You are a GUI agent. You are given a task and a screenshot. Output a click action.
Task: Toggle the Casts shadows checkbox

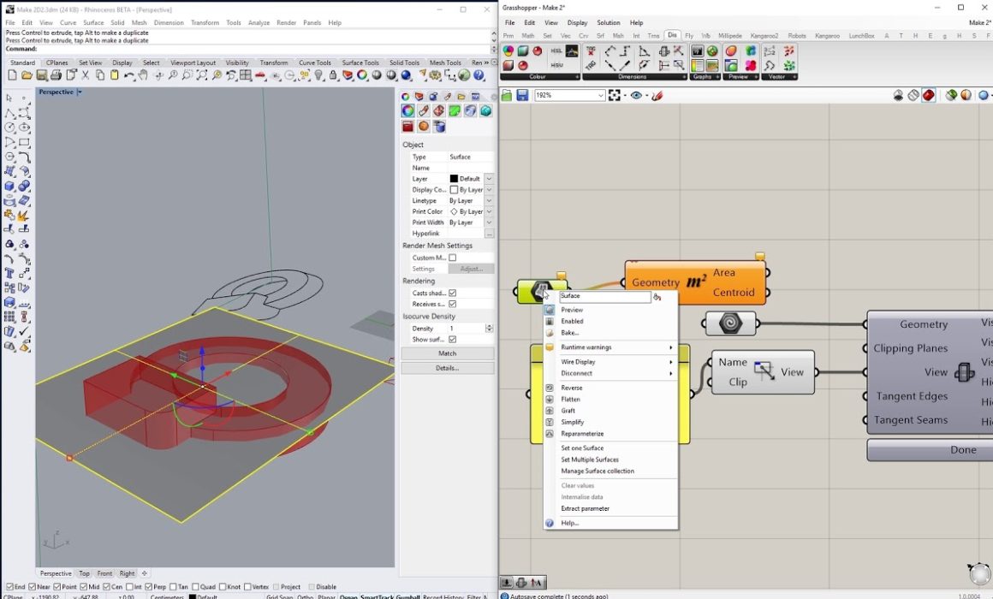point(453,294)
